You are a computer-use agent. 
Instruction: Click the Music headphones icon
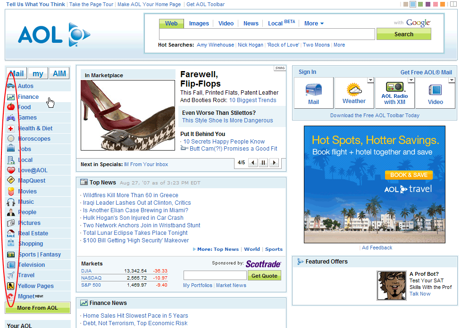coord(11,202)
